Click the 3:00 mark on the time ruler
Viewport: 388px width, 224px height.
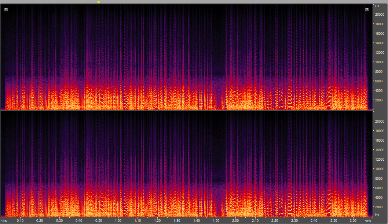[353, 221]
